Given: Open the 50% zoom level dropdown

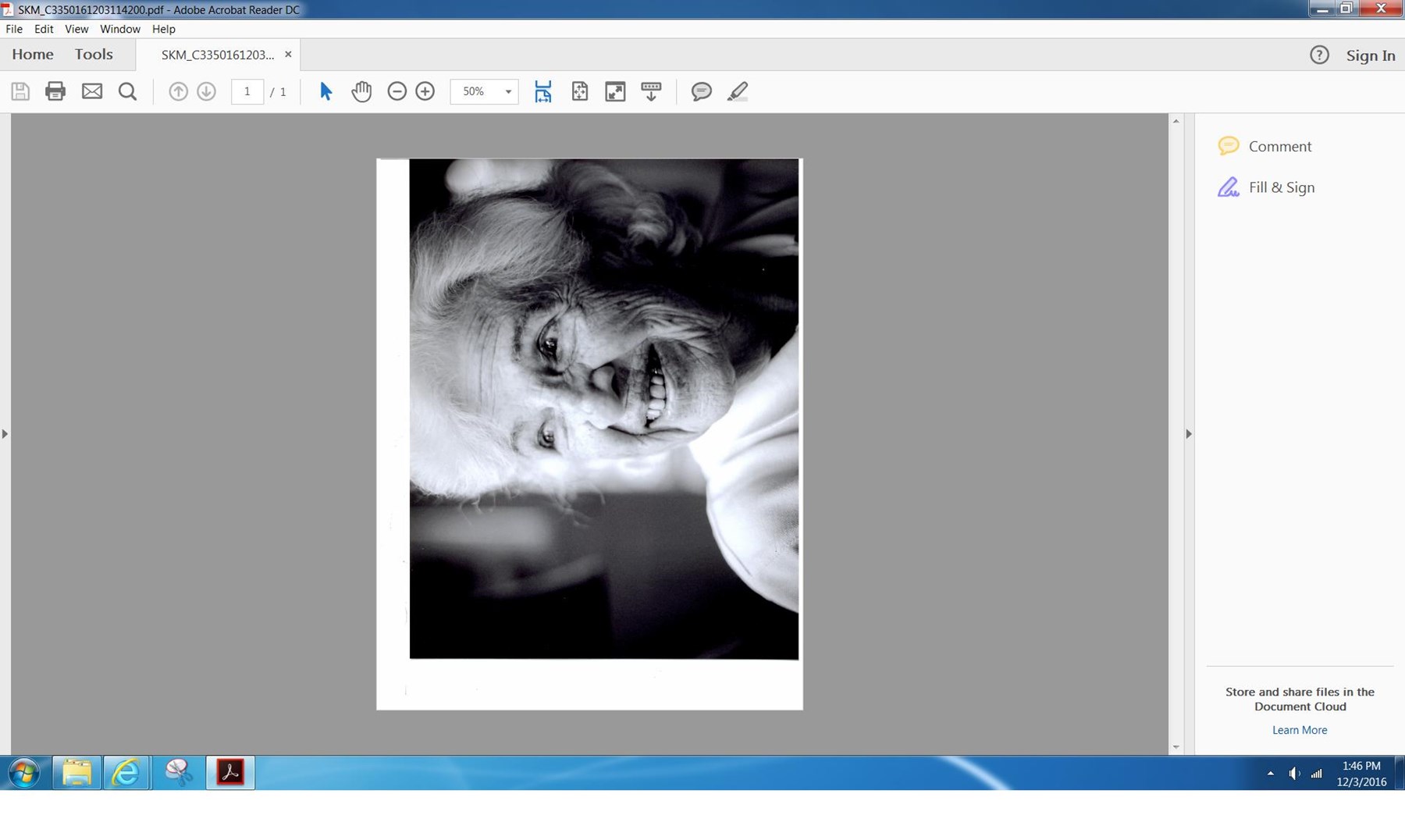Looking at the screenshot, I should pos(508,91).
